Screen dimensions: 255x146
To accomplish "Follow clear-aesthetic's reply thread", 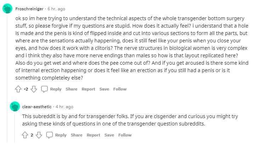I will (x=125, y=135).
